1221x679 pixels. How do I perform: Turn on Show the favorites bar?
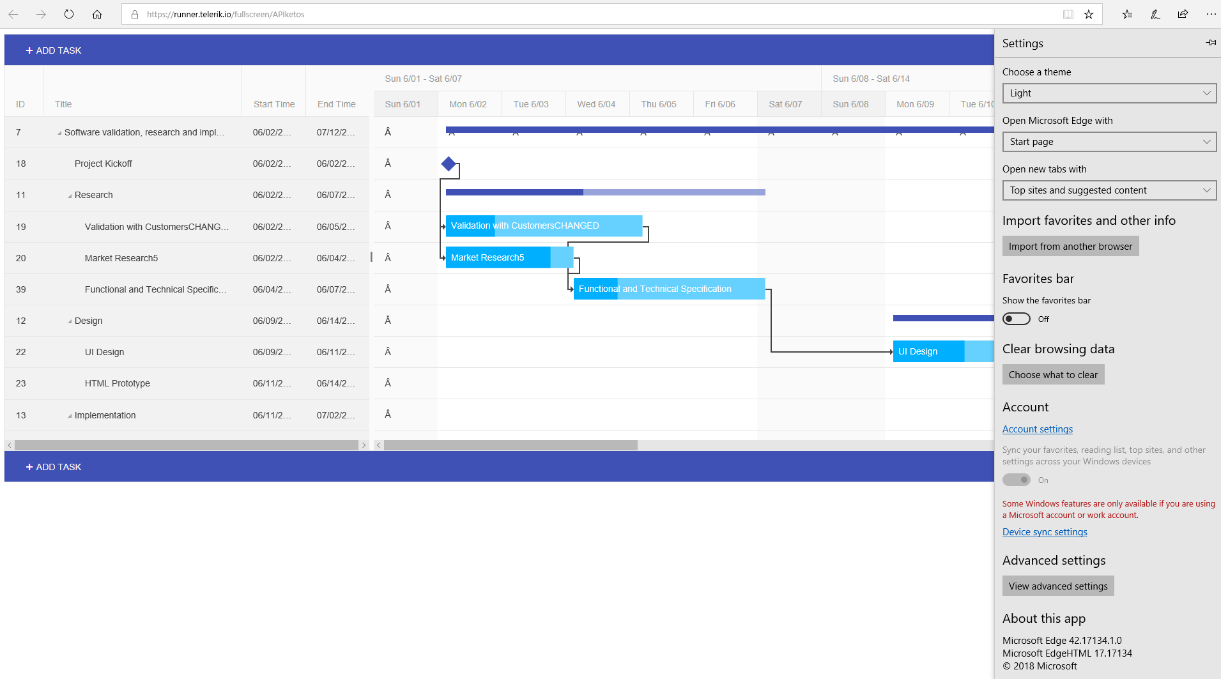1016,318
